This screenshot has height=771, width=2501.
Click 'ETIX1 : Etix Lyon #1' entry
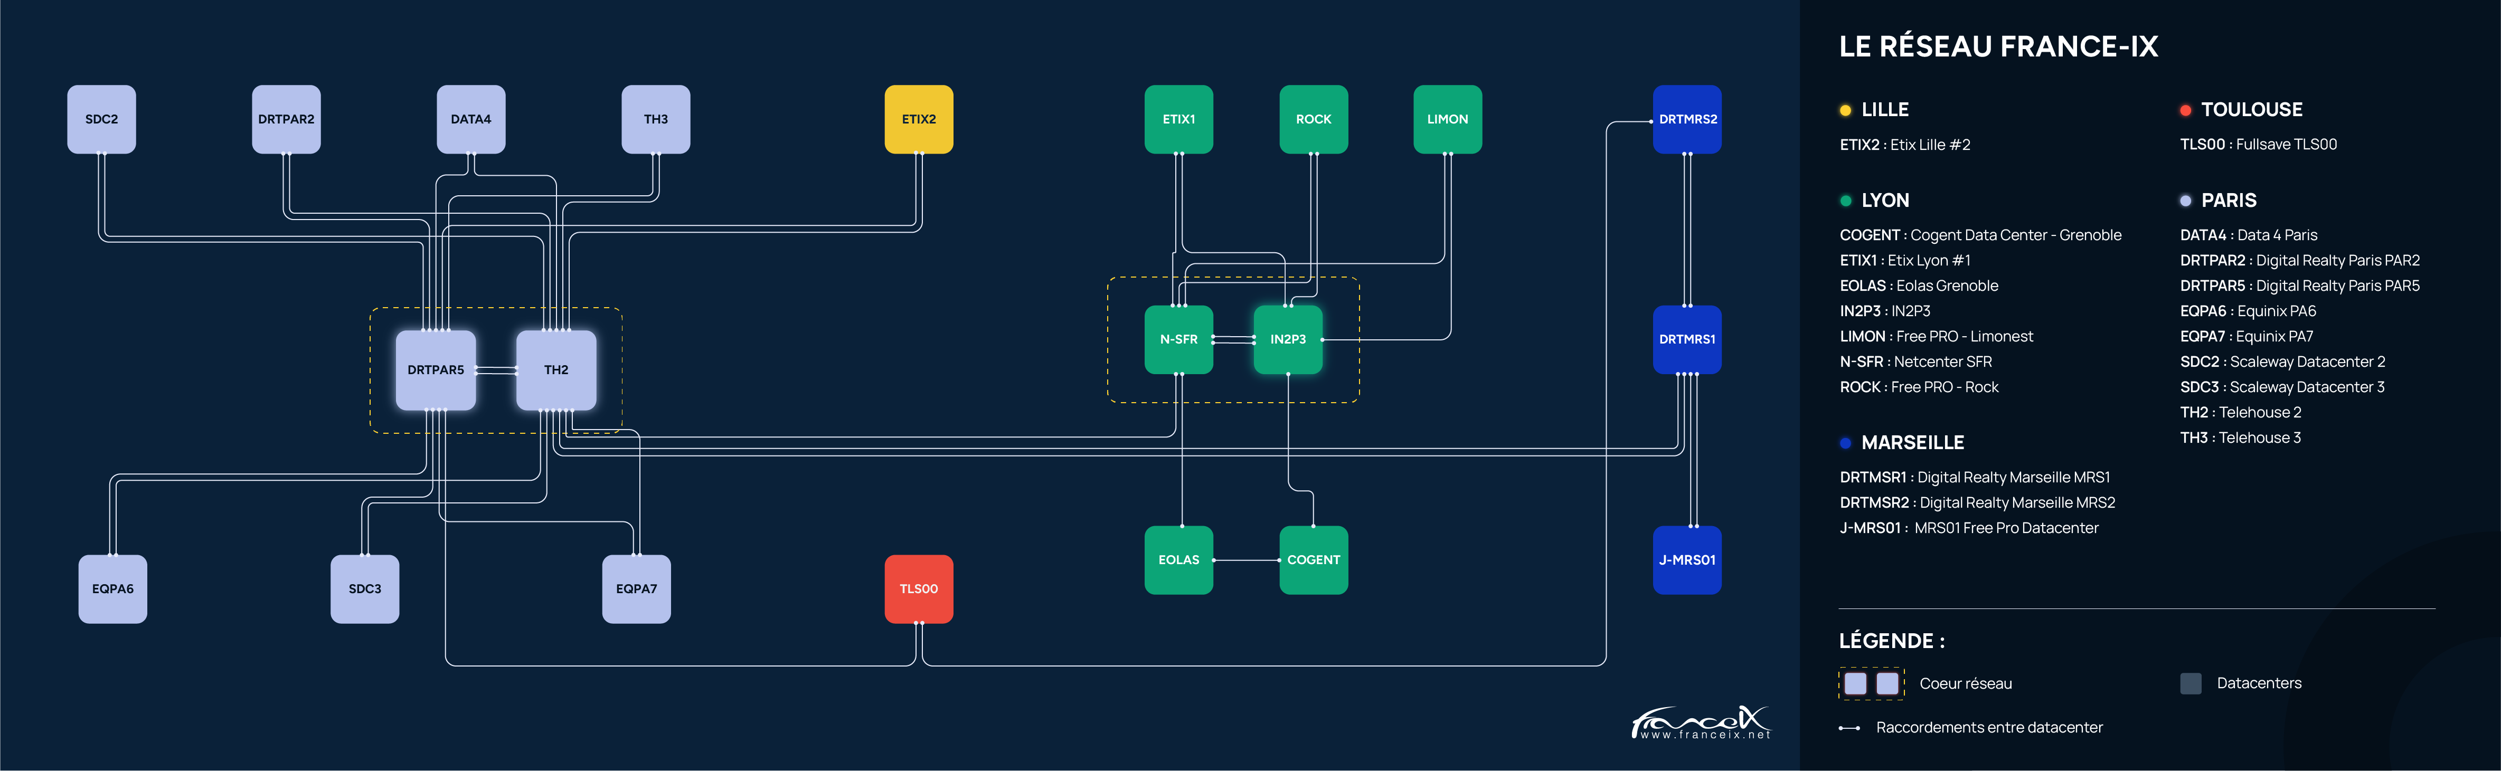point(1905,260)
